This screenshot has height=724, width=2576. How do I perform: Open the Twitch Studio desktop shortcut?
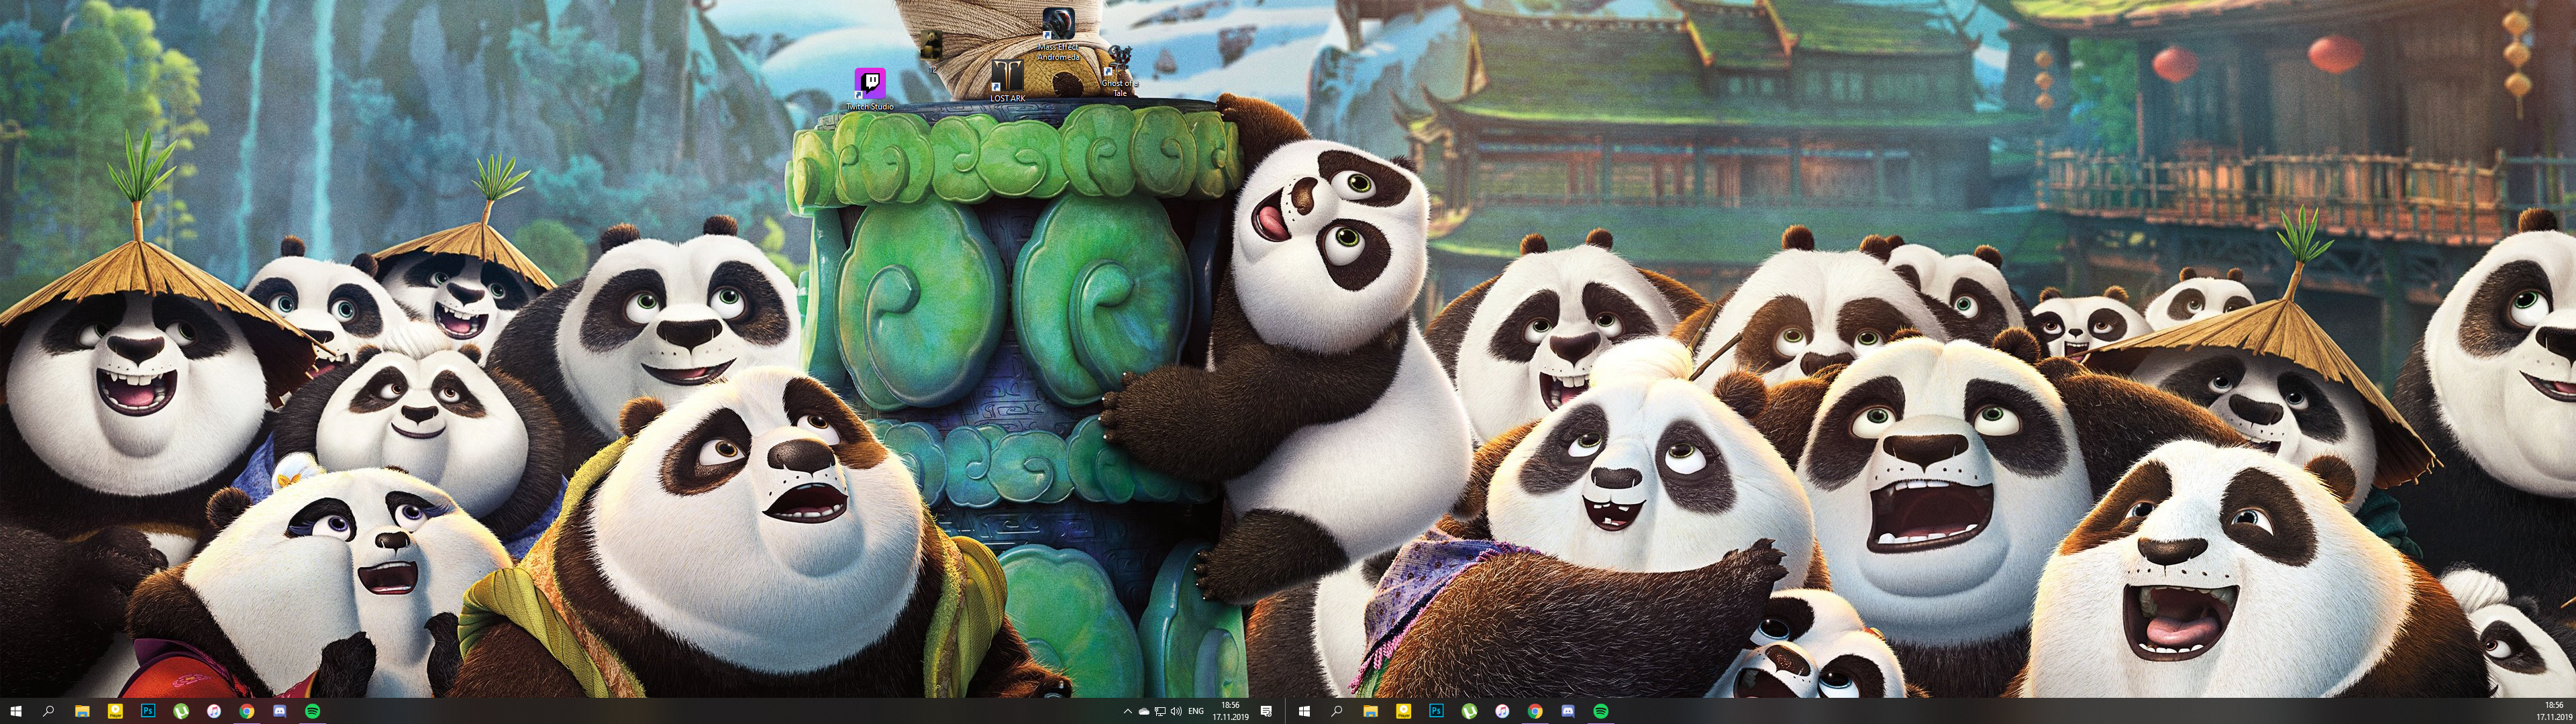click(x=870, y=88)
